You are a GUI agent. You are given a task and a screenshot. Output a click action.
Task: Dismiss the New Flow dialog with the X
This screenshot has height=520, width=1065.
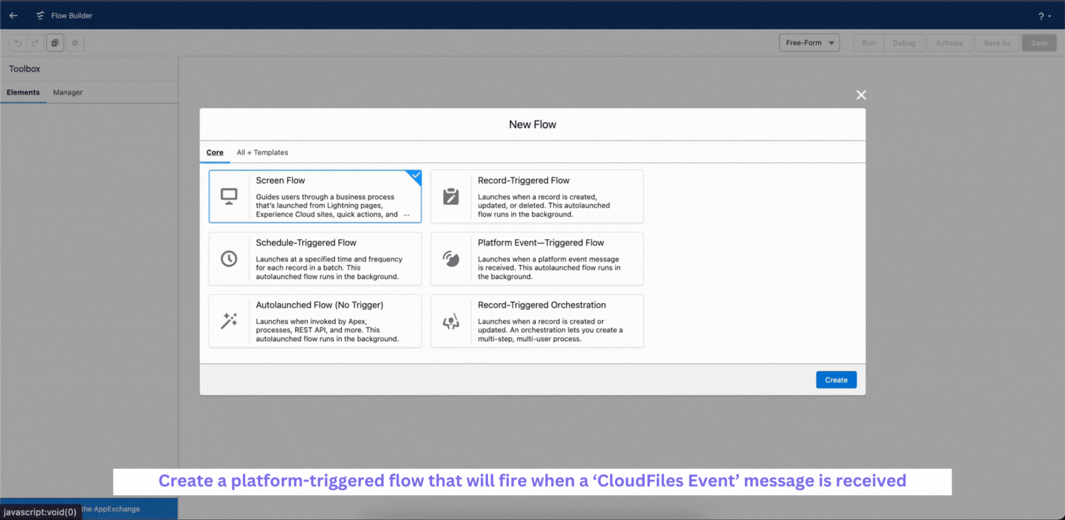[860, 94]
